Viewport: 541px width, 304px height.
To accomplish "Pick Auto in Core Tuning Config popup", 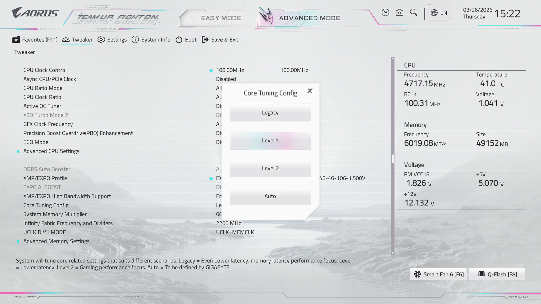I will point(270,196).
